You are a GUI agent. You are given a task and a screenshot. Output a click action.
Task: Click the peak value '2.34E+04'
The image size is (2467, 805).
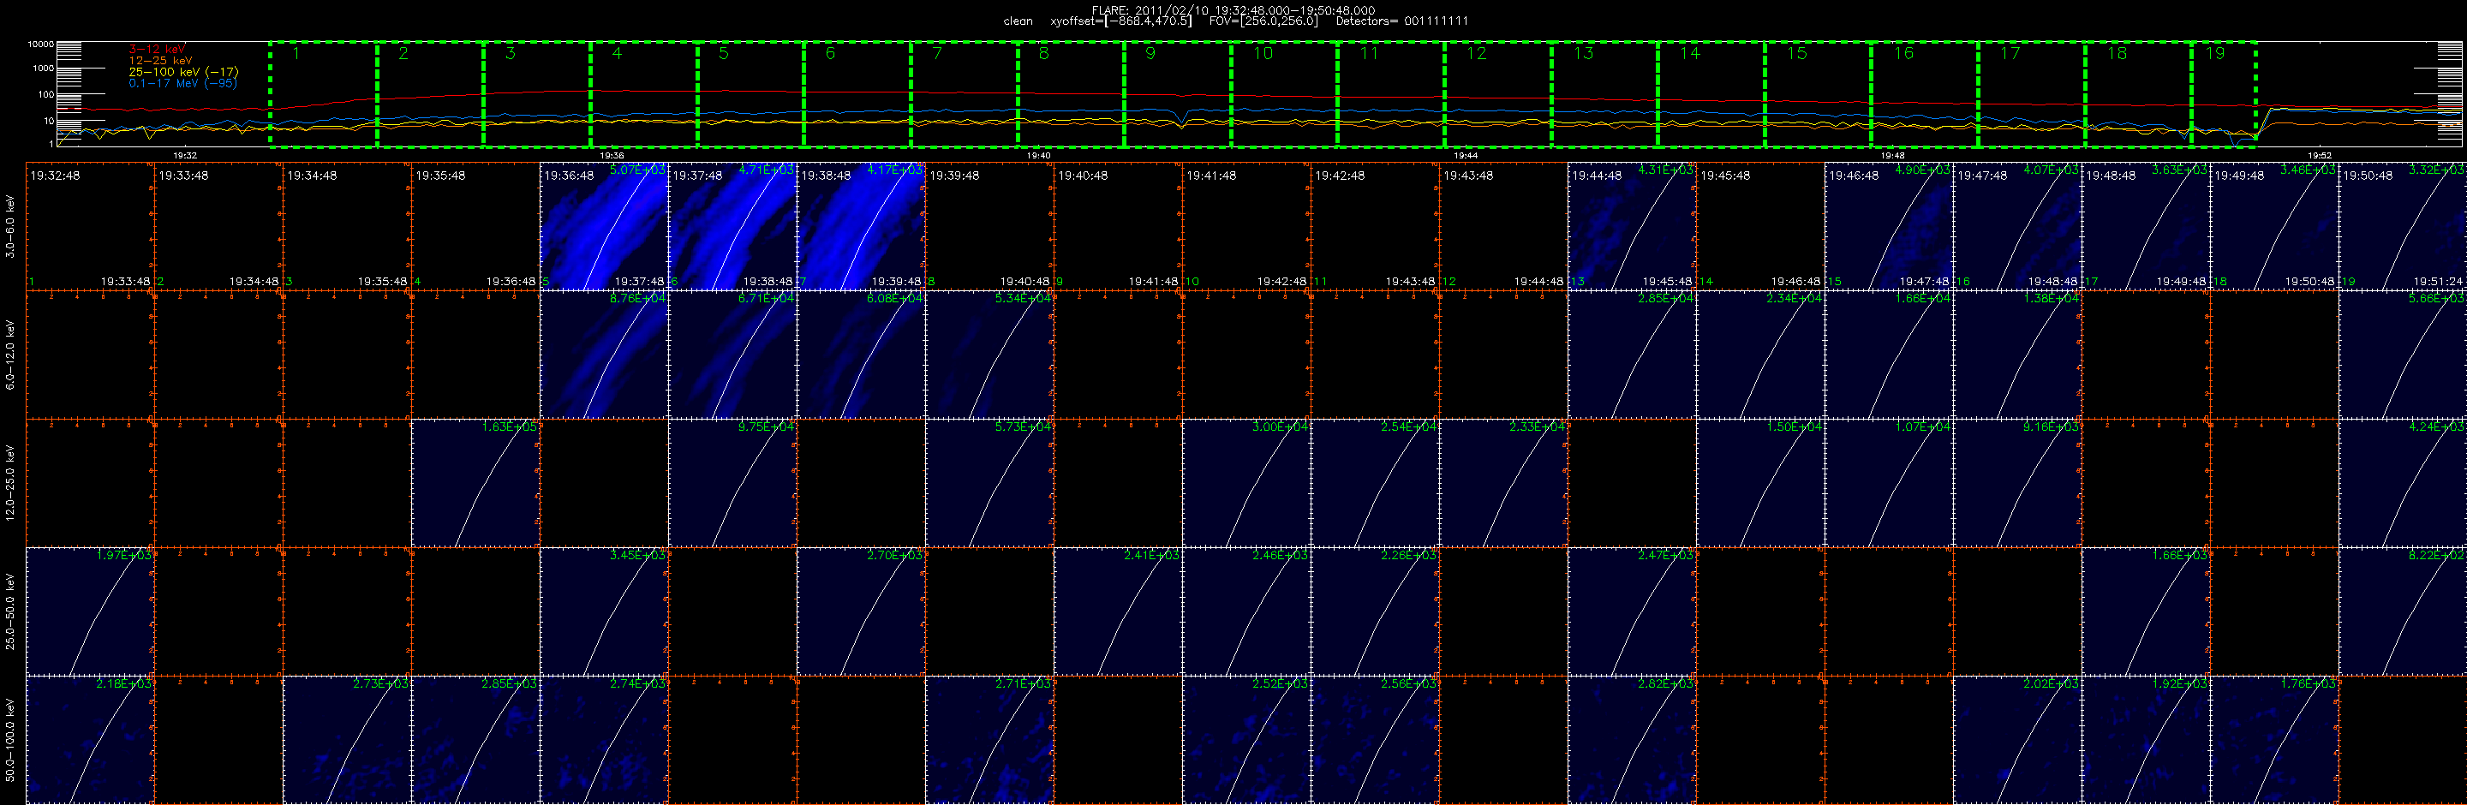tap(1794, 298)
